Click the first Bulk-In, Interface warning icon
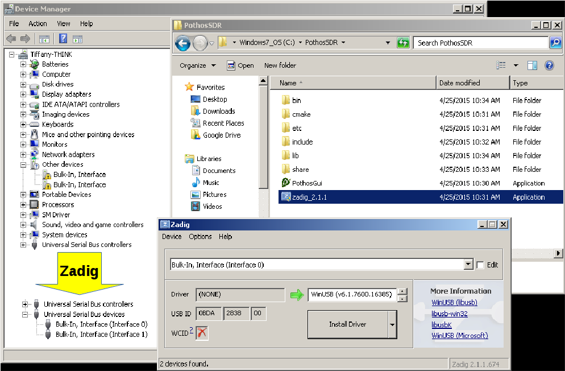This screenshot has width=565, height=371. pyautogui.click(x=47, y=175)
